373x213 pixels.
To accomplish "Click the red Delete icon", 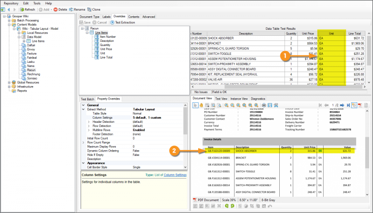I will 56,9.
